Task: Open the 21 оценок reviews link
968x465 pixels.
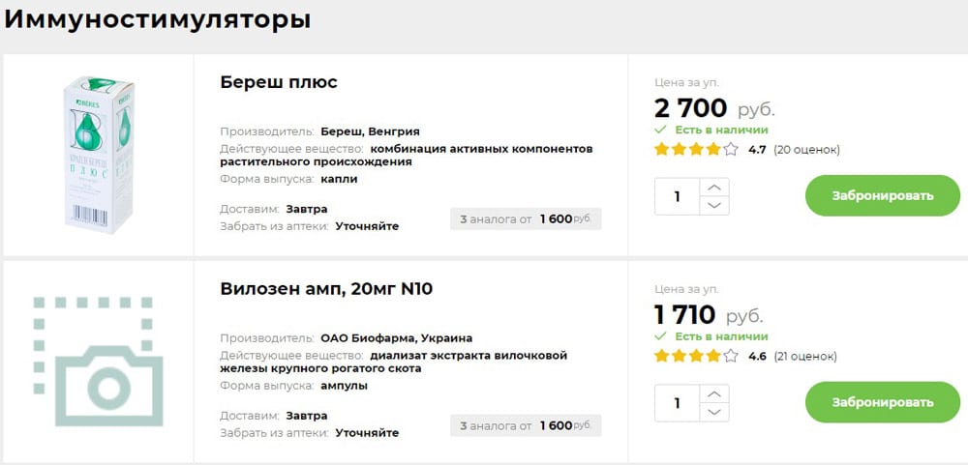Action: tap(805, 356)
